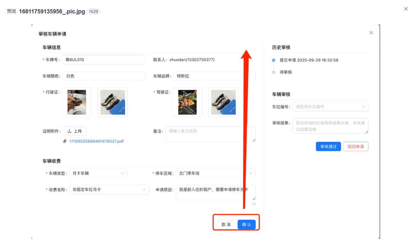Click the 车牌号 input field

[x=103, y=60]
